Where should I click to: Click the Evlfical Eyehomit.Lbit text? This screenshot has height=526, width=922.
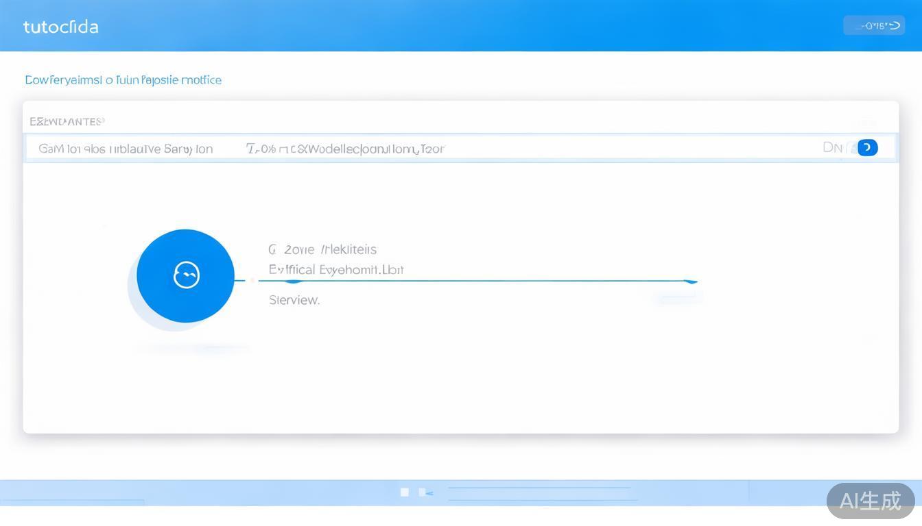click(336, 270)
